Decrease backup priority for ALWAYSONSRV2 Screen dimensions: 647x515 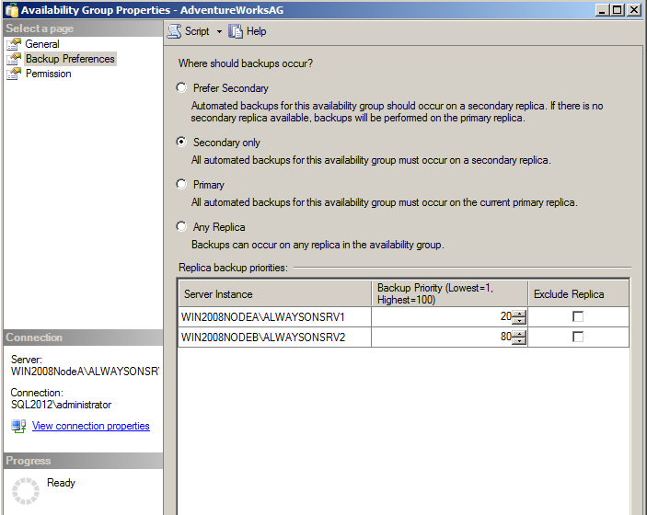point(520,342)
